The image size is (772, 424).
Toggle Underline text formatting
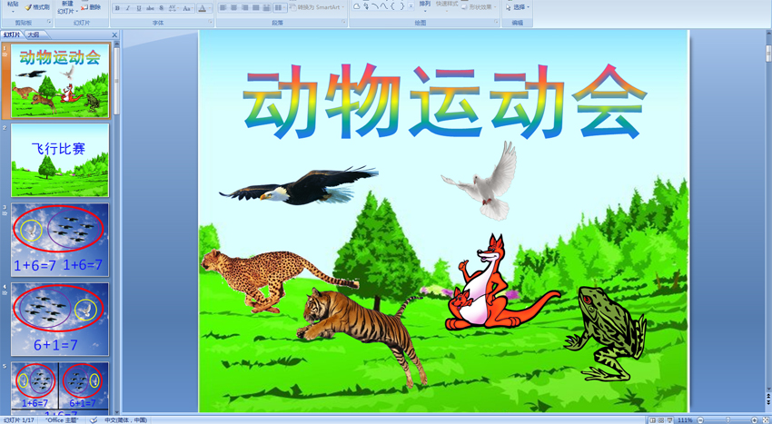(x=138, y=8)
